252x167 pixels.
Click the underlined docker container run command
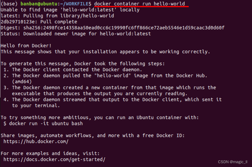coord(139,4)
